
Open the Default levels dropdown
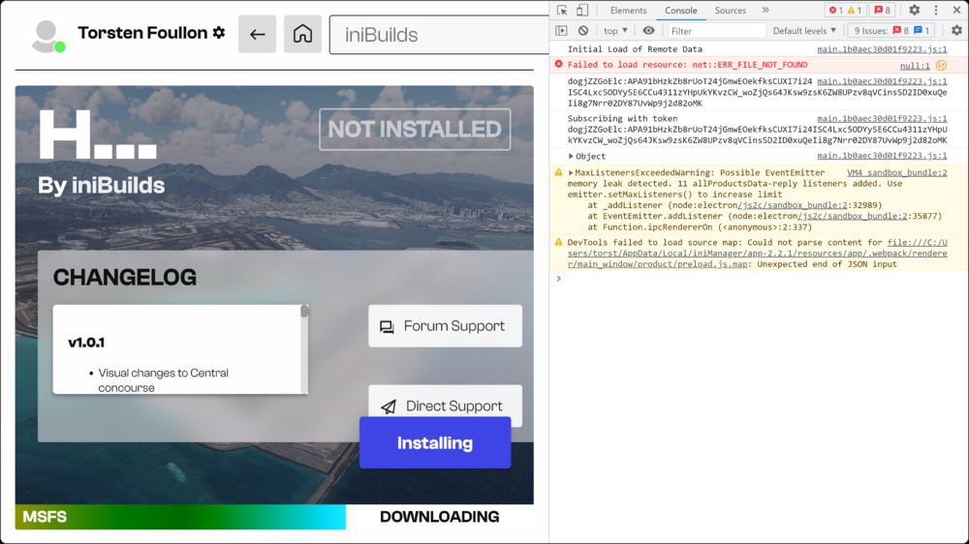pos(804,31)
